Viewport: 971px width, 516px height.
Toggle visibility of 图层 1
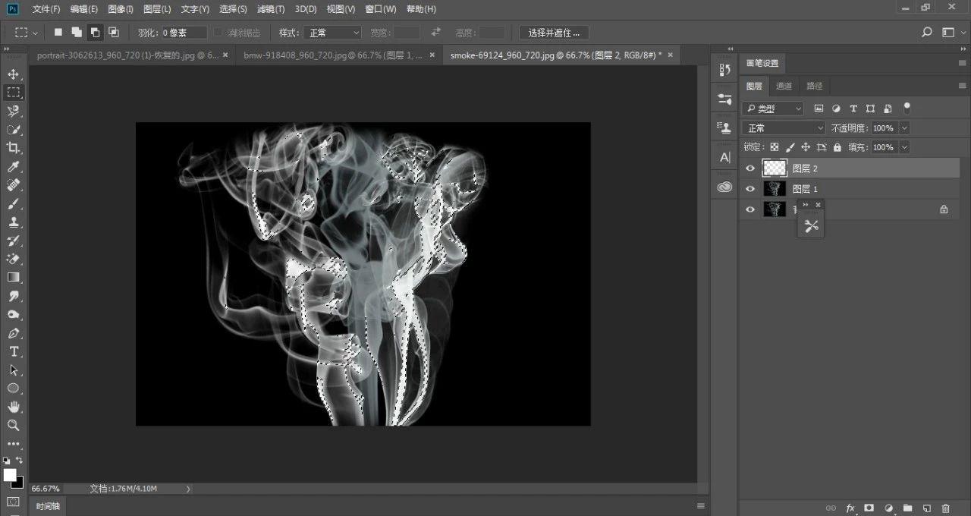coord(750,189)
